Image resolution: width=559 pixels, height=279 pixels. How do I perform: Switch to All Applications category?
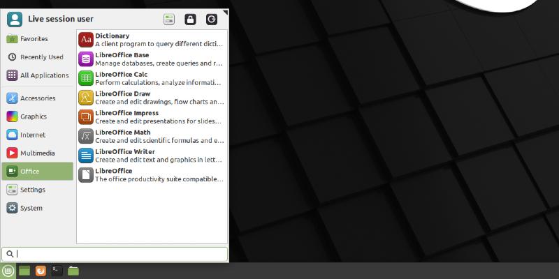[x=37, y=75]
